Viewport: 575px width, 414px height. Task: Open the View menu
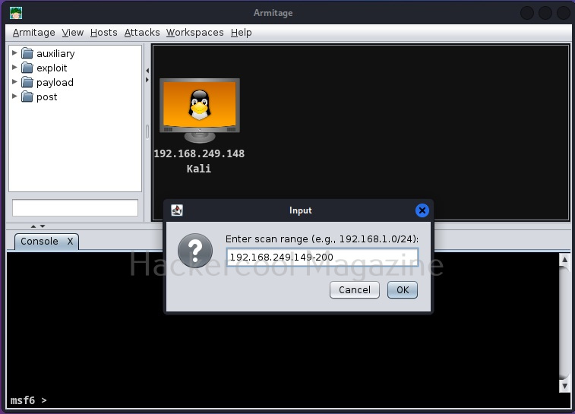[x=73, y=33]
